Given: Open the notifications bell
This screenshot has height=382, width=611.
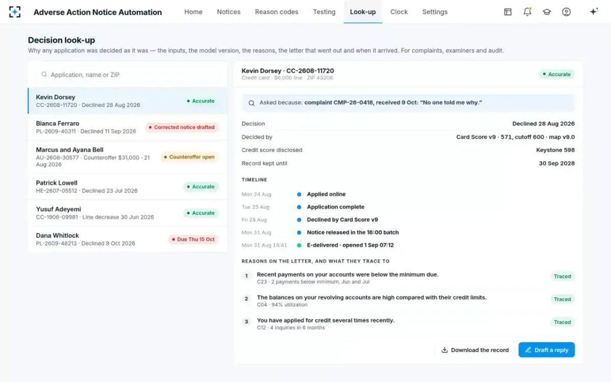Looking at the screenshot, I should (527, 12).
